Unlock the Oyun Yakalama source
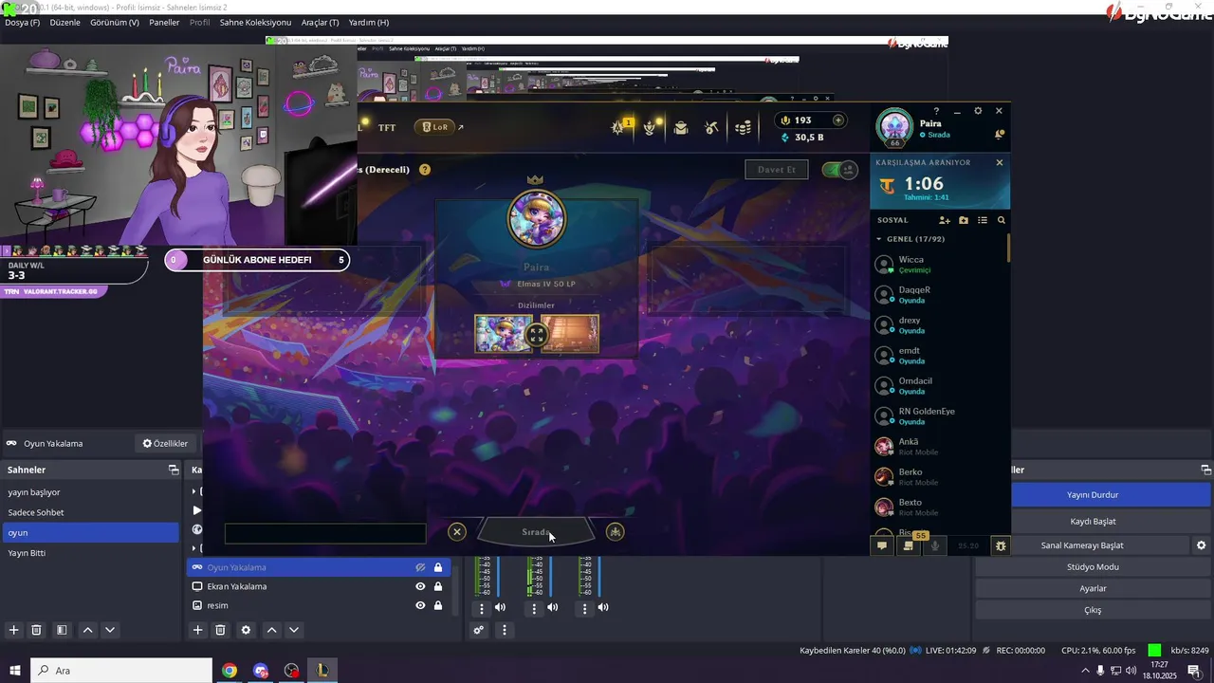Viewport: 1214px width, 683px height. coord(438,567)
